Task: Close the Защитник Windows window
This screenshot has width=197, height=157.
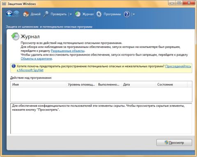Action: click(189, 3)
